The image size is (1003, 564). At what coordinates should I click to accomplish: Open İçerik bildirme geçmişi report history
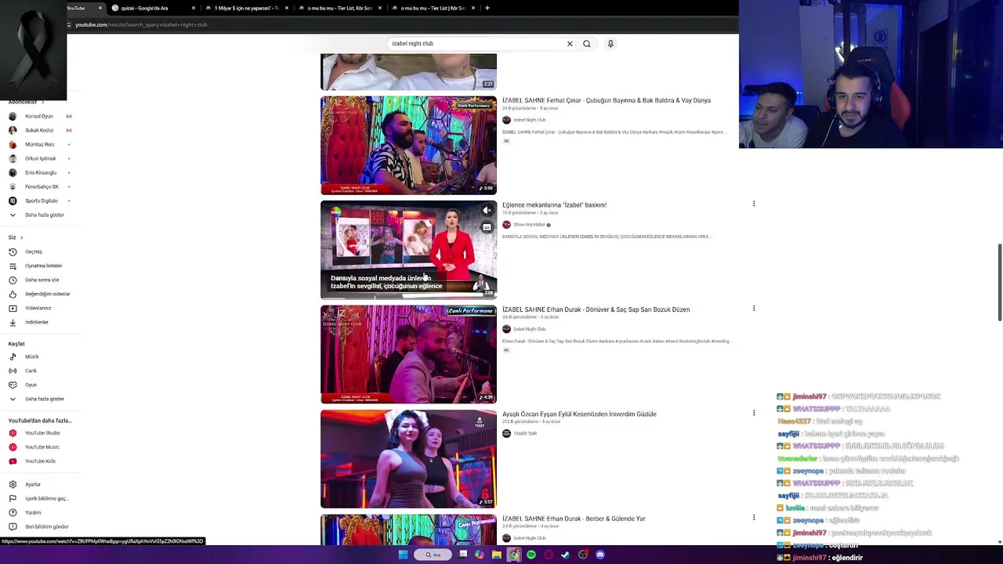click(46, 498)
